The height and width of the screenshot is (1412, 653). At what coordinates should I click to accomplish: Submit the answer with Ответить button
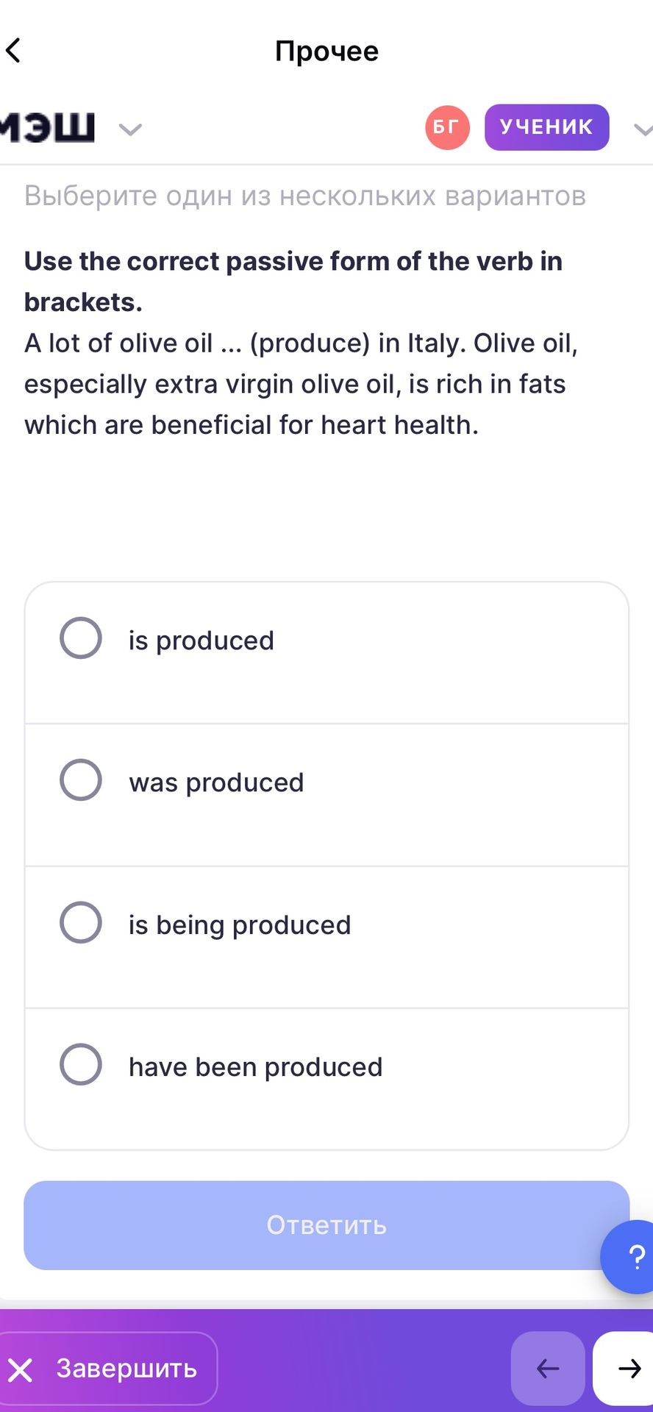(326, 1225)
